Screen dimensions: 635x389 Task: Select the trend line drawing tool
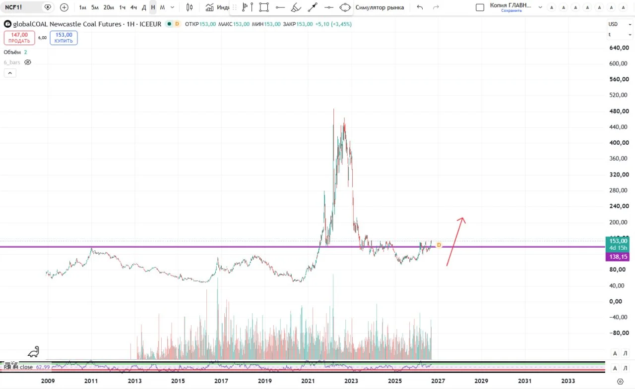click(313, 7)
